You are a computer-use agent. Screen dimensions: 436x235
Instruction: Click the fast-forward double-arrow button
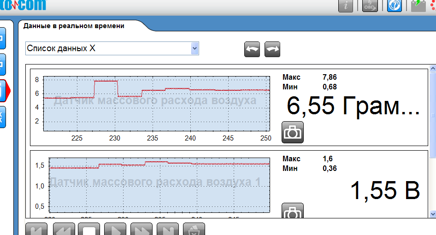pos(141,229)
